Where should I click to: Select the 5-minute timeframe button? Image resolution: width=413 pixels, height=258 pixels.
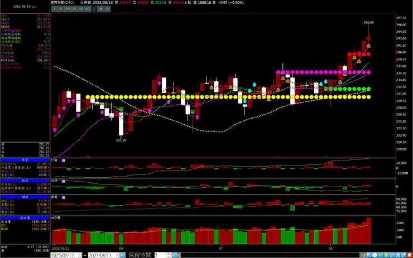(x=61, y=9)
